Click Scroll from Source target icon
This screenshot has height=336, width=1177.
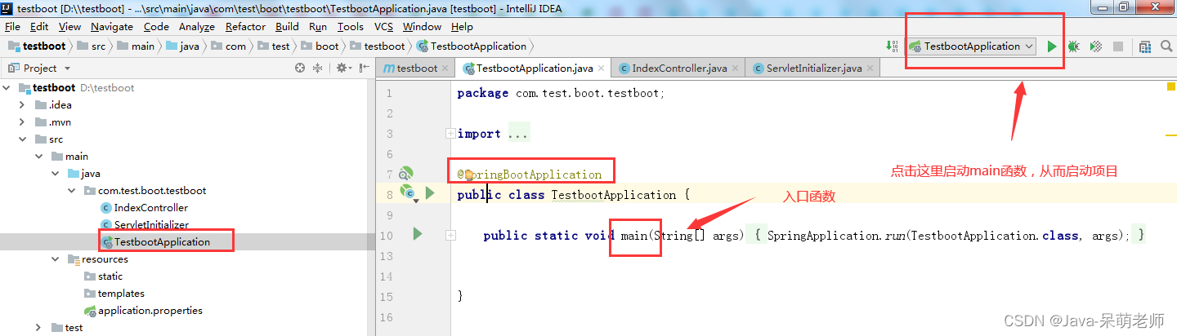tap(300, 69)
